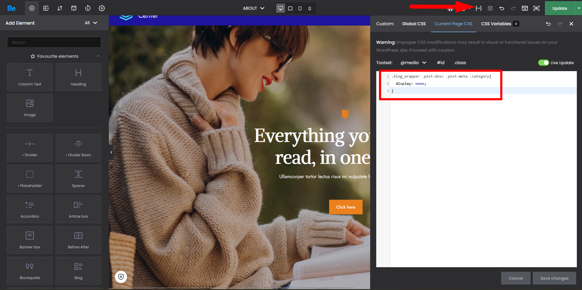Viewport: 582px width, 290px height.
Task: Insert .class selector from toolset
Action: click(460, 63)
